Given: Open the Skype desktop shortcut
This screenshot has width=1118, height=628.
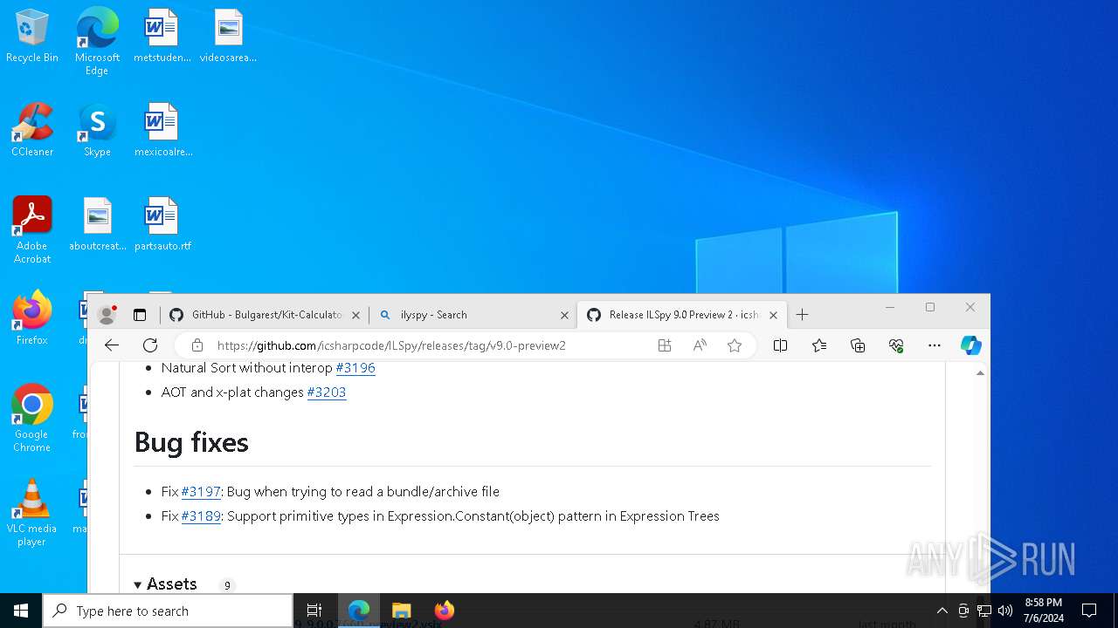Looking at the screenshot, I should (97, 130).
